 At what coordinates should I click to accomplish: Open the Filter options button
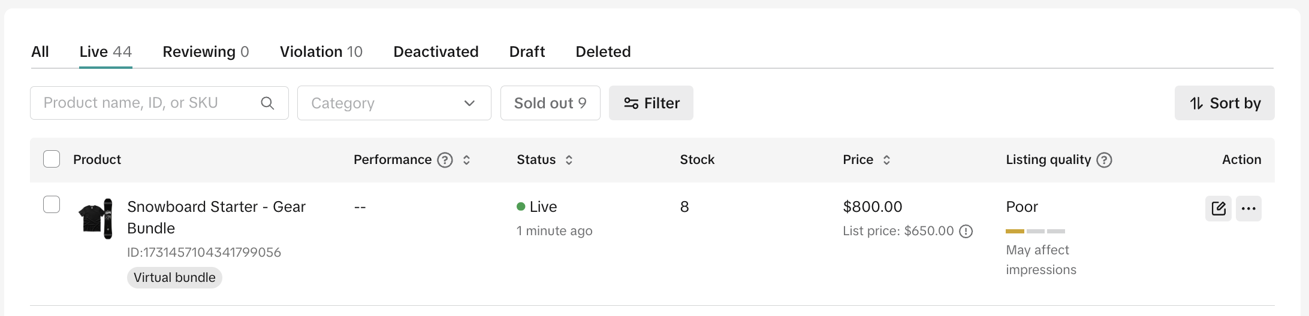point(651,103)
